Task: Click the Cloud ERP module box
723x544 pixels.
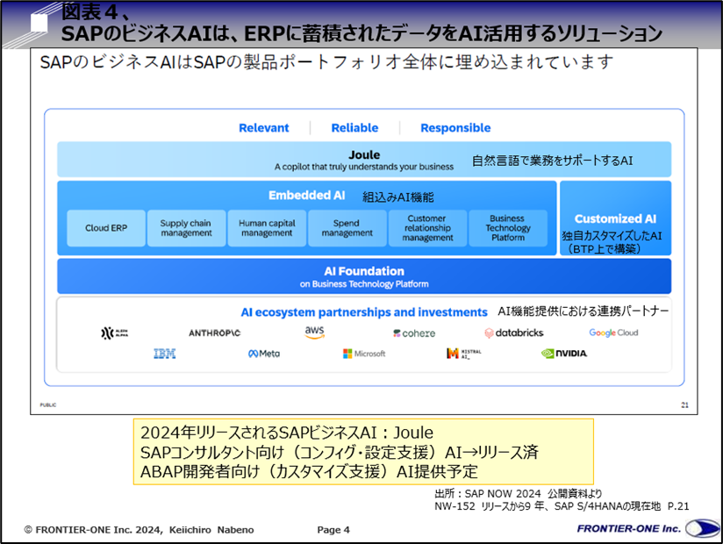Action: point(105,227)
